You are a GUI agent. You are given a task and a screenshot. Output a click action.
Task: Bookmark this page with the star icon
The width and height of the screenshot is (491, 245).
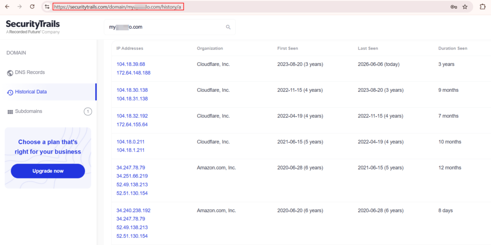click(x=465, y=7)
